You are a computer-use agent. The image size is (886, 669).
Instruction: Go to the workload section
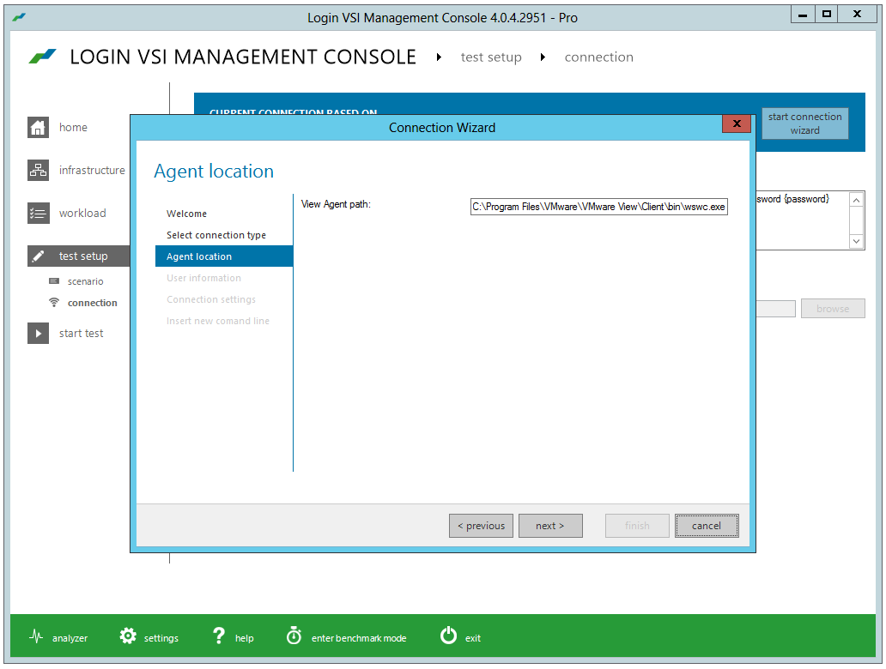coord(82,214)
